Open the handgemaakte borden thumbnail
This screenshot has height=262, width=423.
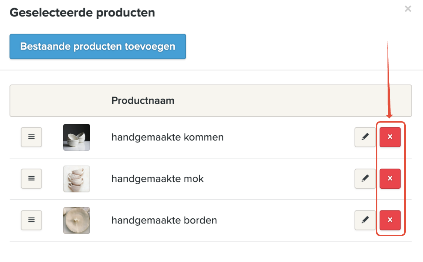[77, 220]
